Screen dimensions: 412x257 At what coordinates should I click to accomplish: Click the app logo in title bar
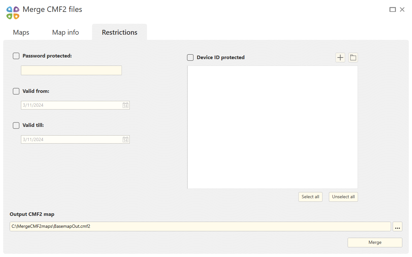coord(13,13)
